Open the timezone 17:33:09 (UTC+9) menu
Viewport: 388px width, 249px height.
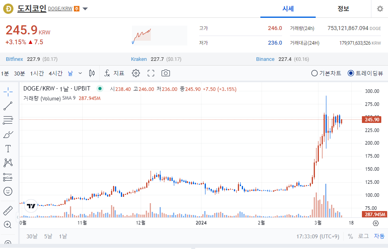point(318,236)
